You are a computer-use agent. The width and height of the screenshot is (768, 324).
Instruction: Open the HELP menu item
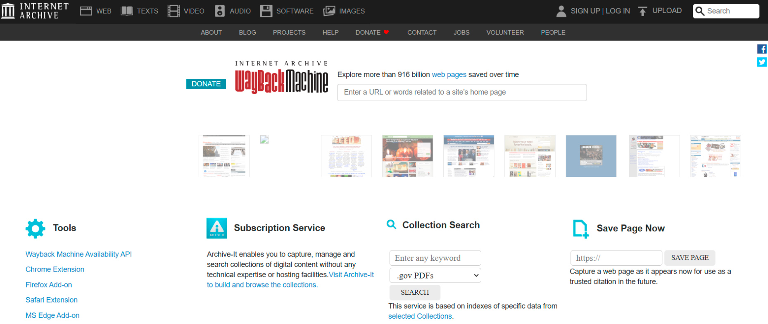pyautogui.click(x=331, y=32)
